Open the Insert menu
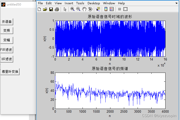180x120 pixels. click(69, 3)
